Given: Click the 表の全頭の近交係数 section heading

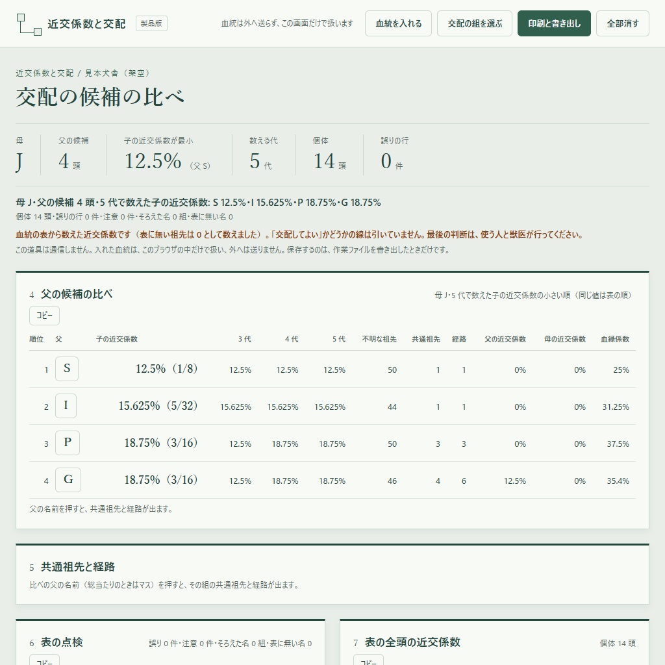Looking at the screenshot, I should [412, 642].
